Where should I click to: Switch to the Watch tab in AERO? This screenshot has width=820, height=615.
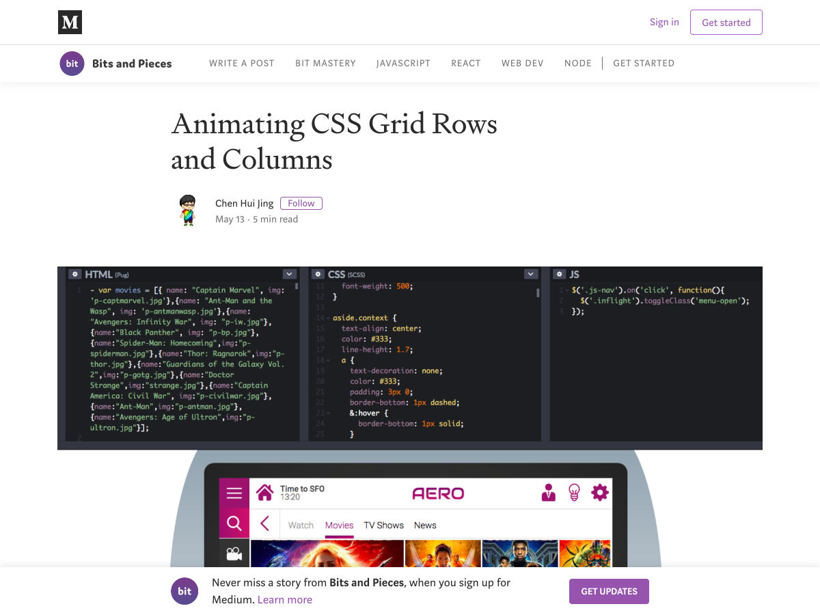tap(301, 525)
